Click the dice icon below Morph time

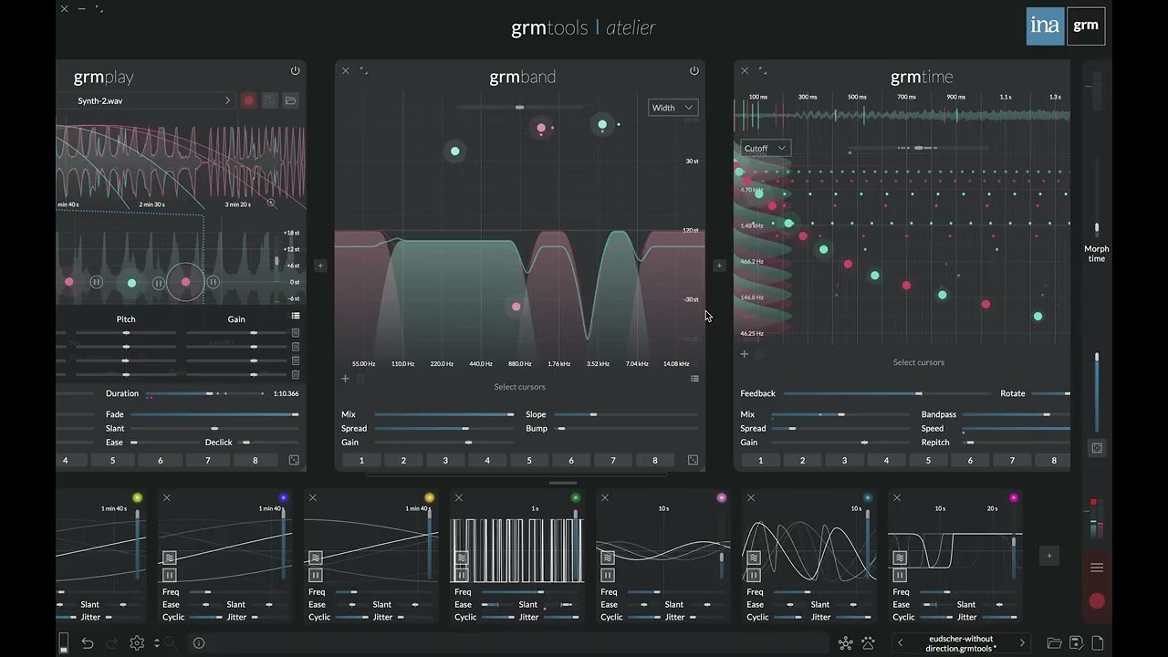tap(1097, 448)
